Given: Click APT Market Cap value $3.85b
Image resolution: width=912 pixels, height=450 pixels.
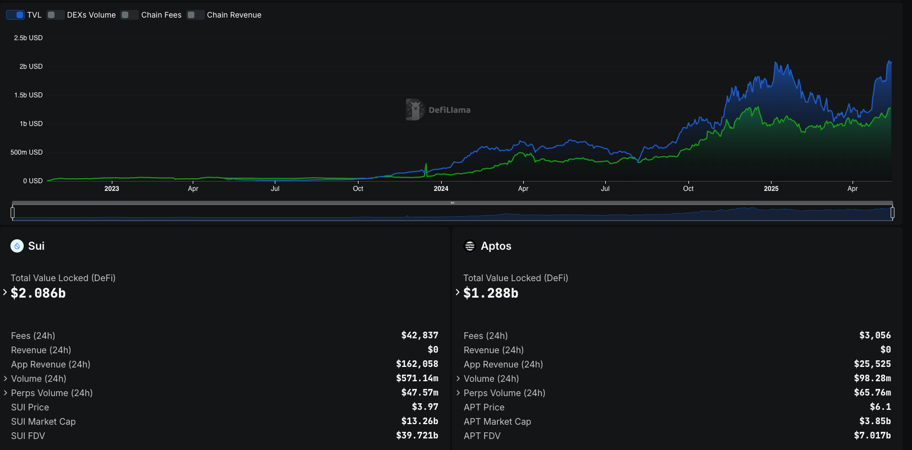Looking at the screenshot, I should (875, 421).
